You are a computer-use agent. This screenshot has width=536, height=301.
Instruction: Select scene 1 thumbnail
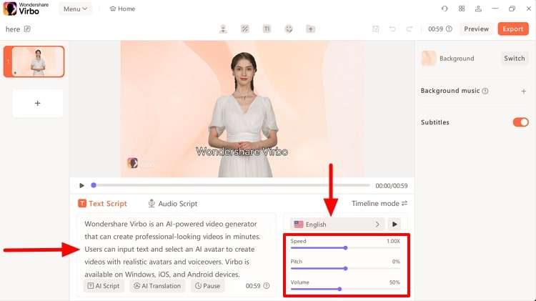(34, 61)
